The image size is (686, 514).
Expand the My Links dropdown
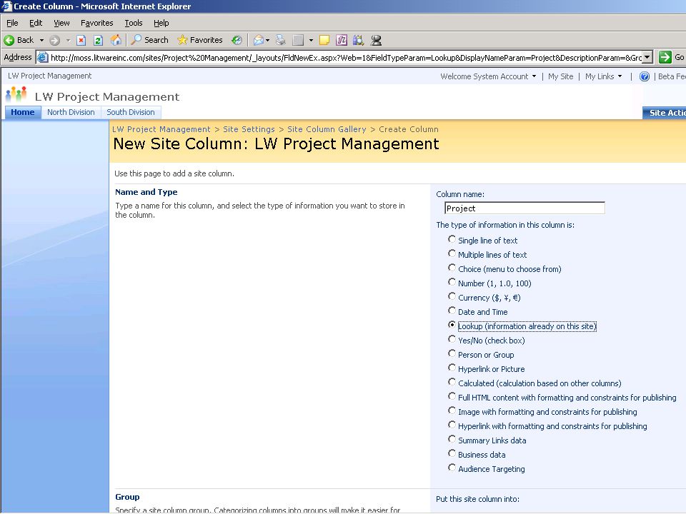(x=604, y=76)
